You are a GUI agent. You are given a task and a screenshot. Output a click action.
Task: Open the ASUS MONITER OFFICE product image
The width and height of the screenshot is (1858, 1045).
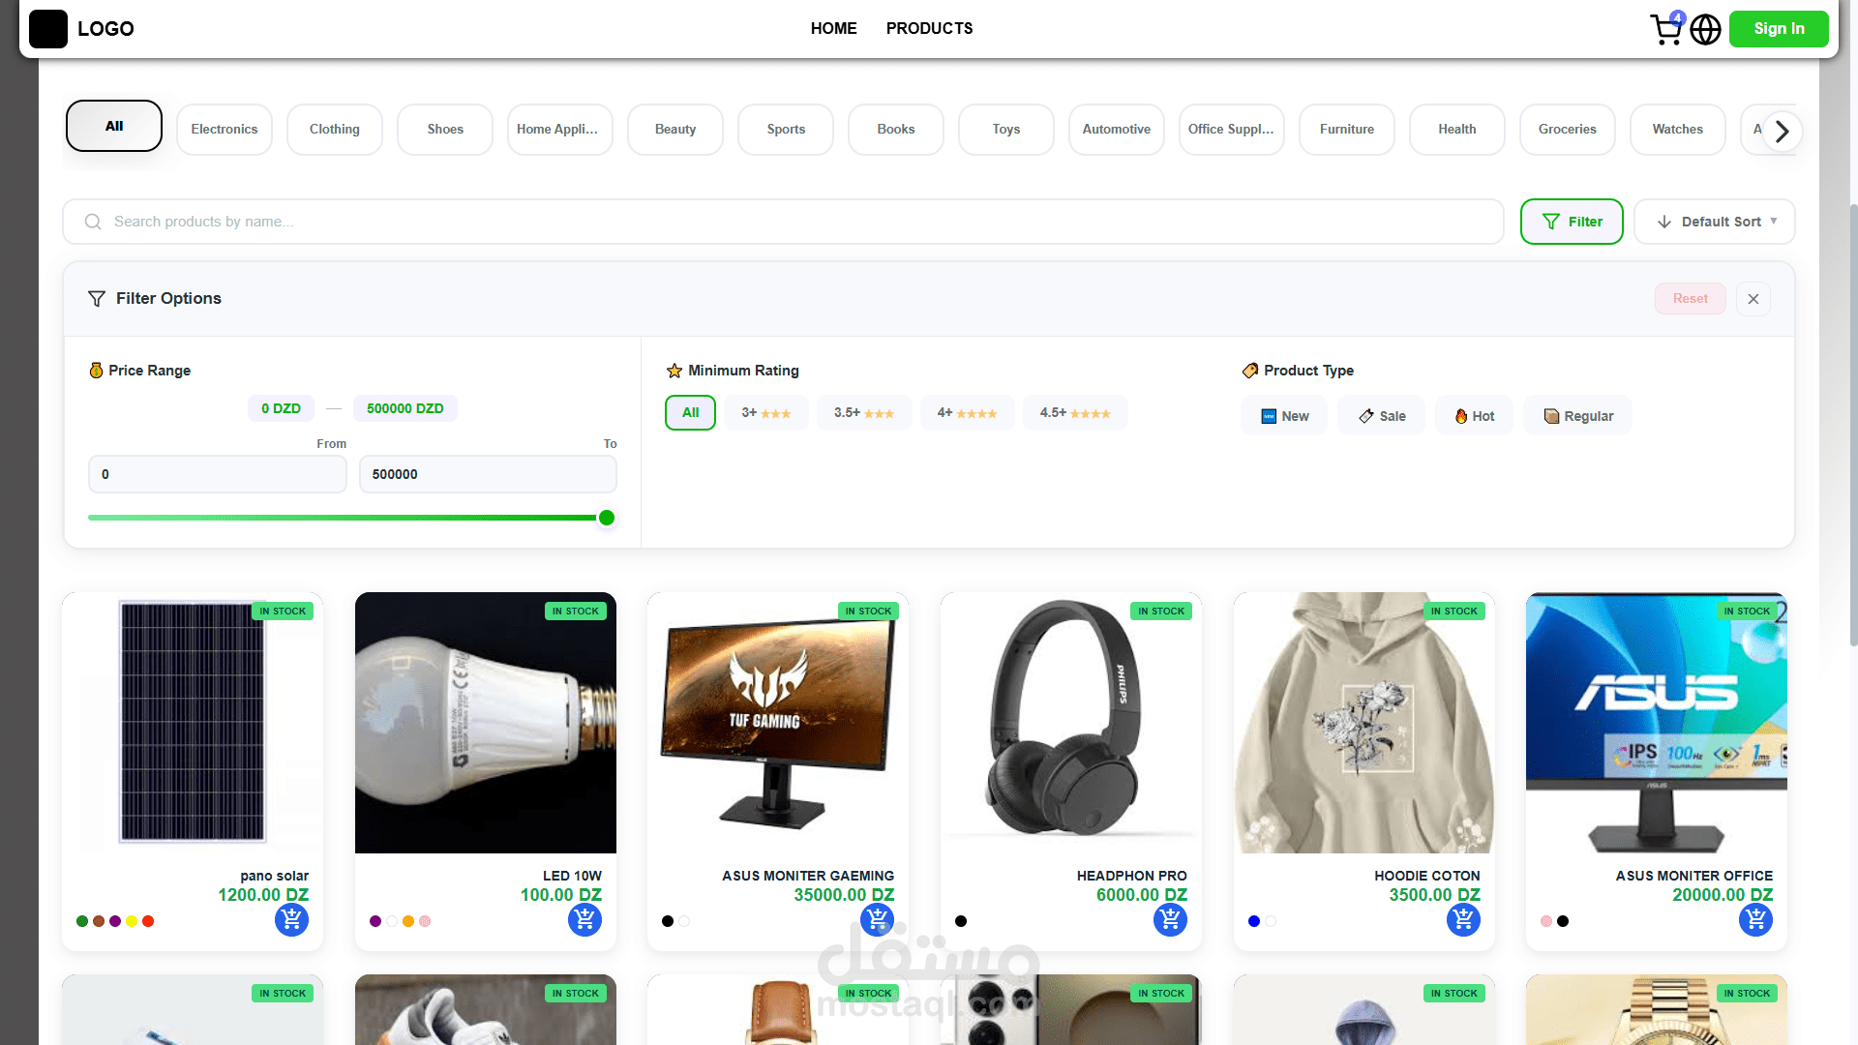1657,723
